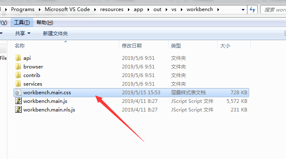Viewport: 286px width, 159px height.
Task: Click the 728 KB size cell
Action: click(239, 93)
